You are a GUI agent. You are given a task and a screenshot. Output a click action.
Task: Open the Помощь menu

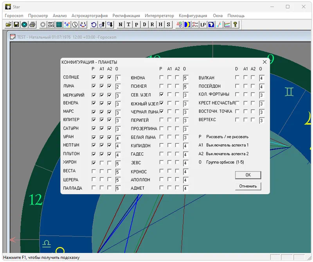pos(236,16)
